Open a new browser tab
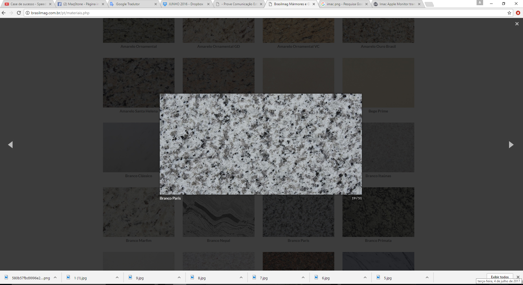 coord(430,4)
